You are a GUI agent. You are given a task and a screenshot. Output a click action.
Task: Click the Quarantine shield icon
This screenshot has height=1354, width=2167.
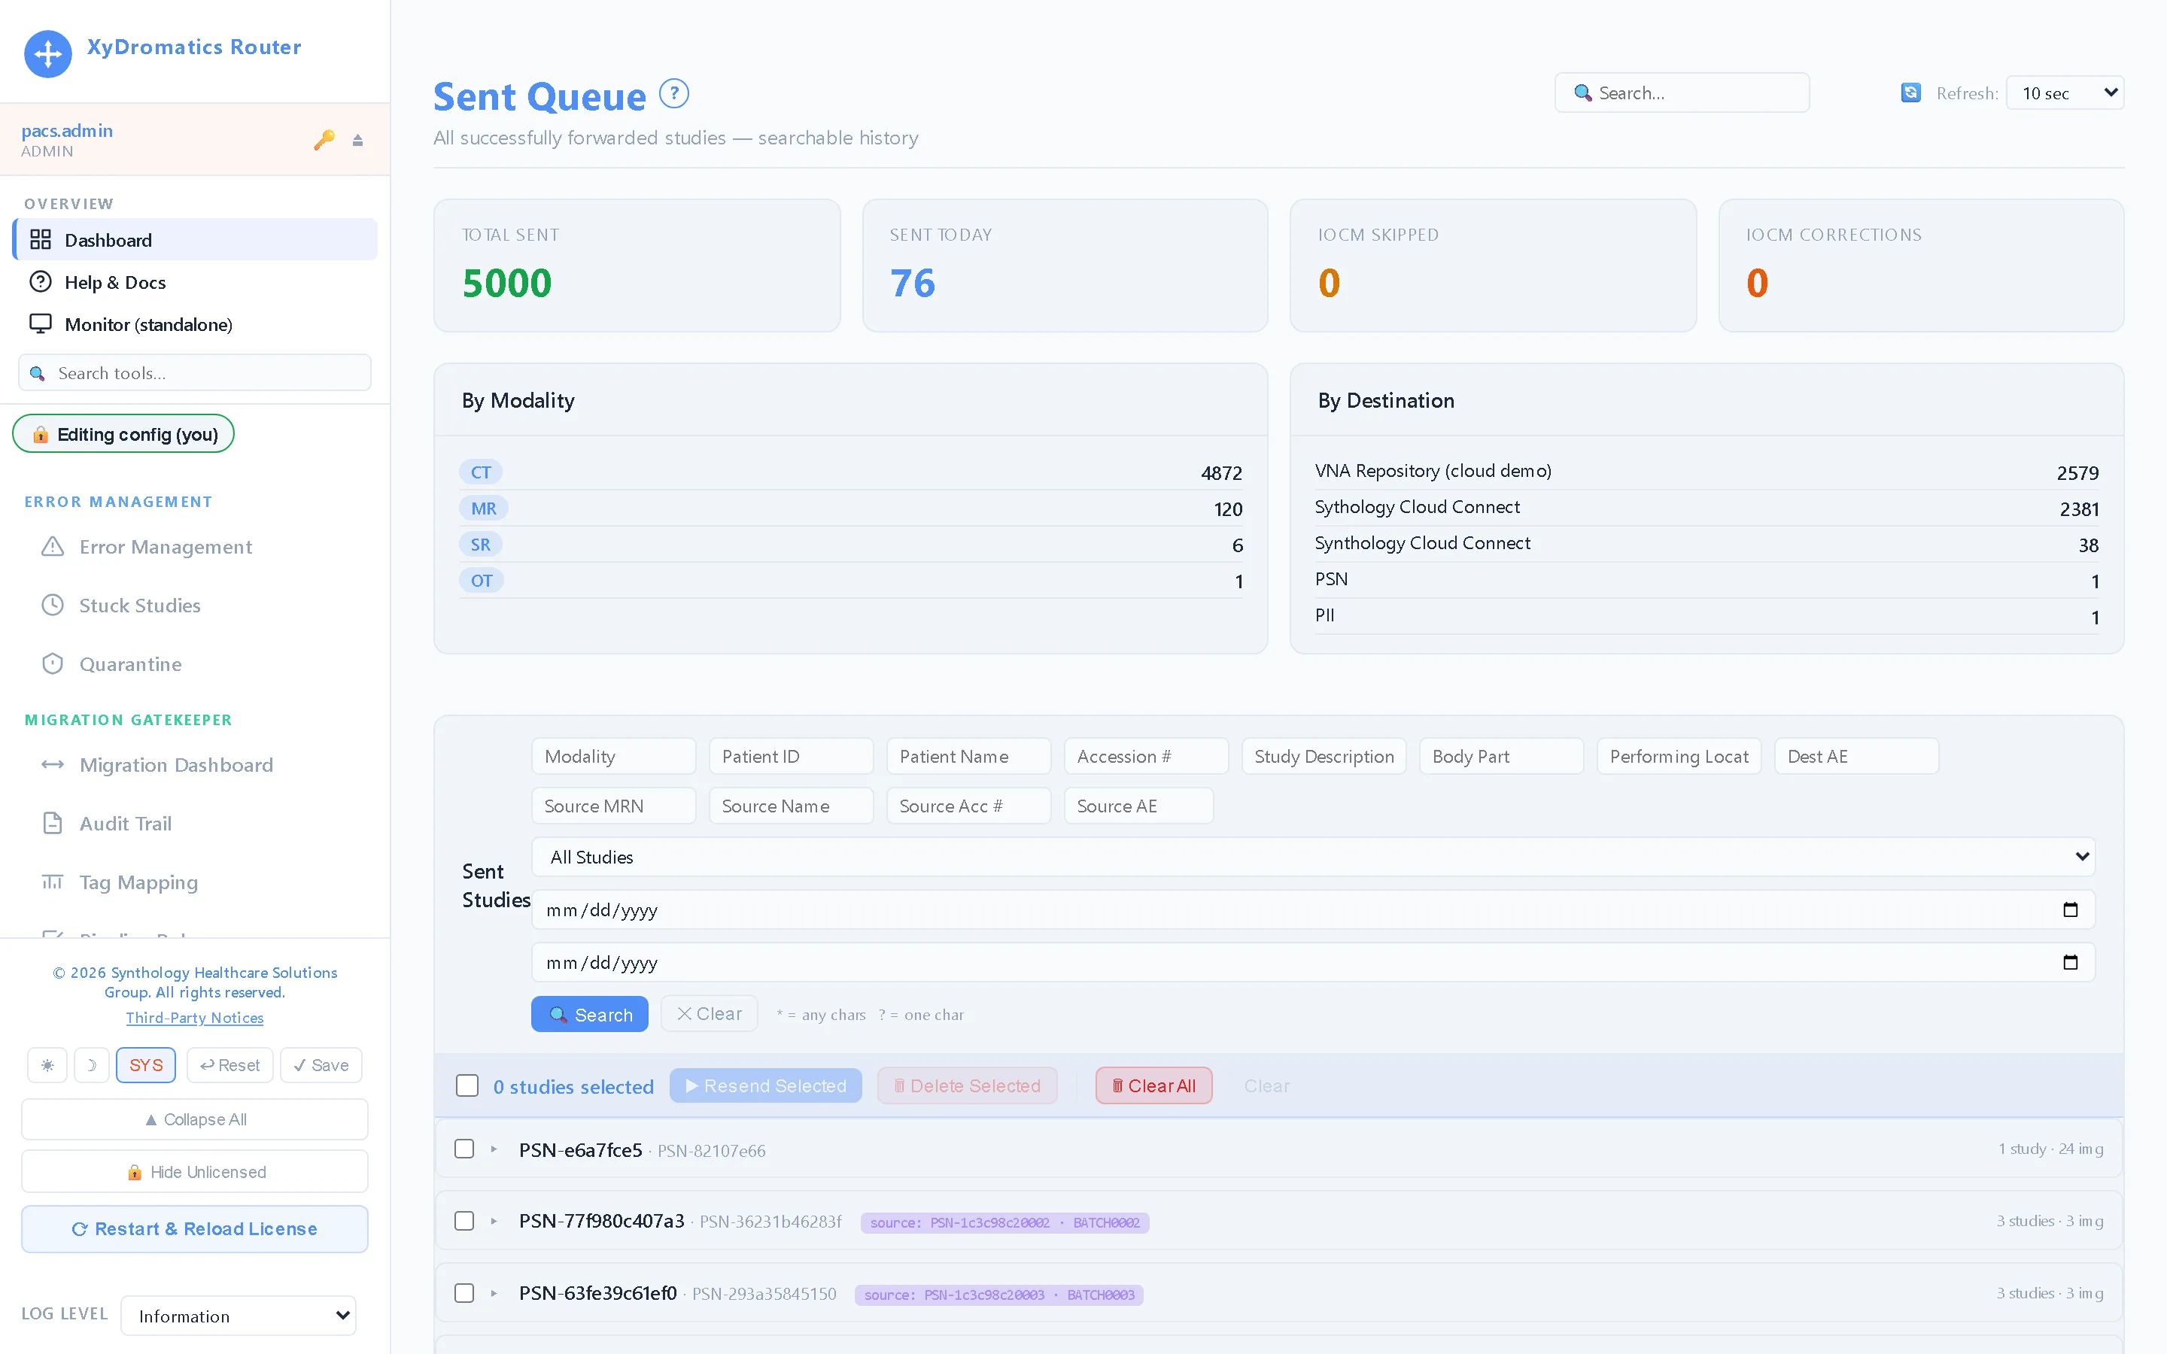53,663
